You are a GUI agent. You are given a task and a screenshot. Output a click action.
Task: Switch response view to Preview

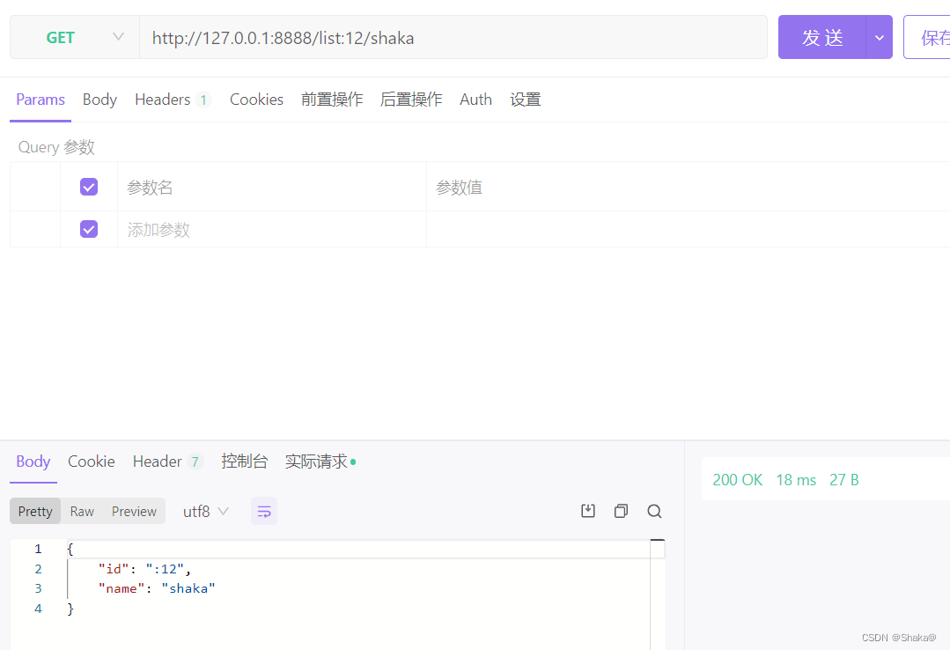134,511
